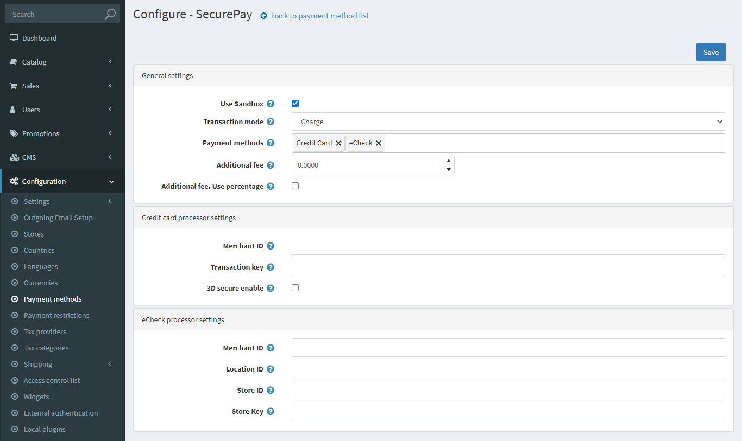Show help for Use Sandbox
The height and width of the screenshot is (441, 742).
tap(271, 104)
